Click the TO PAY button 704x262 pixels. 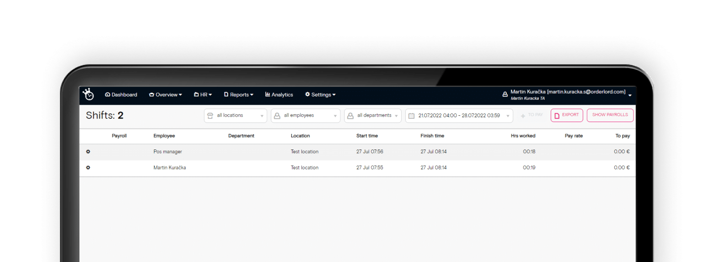[532, 115]
